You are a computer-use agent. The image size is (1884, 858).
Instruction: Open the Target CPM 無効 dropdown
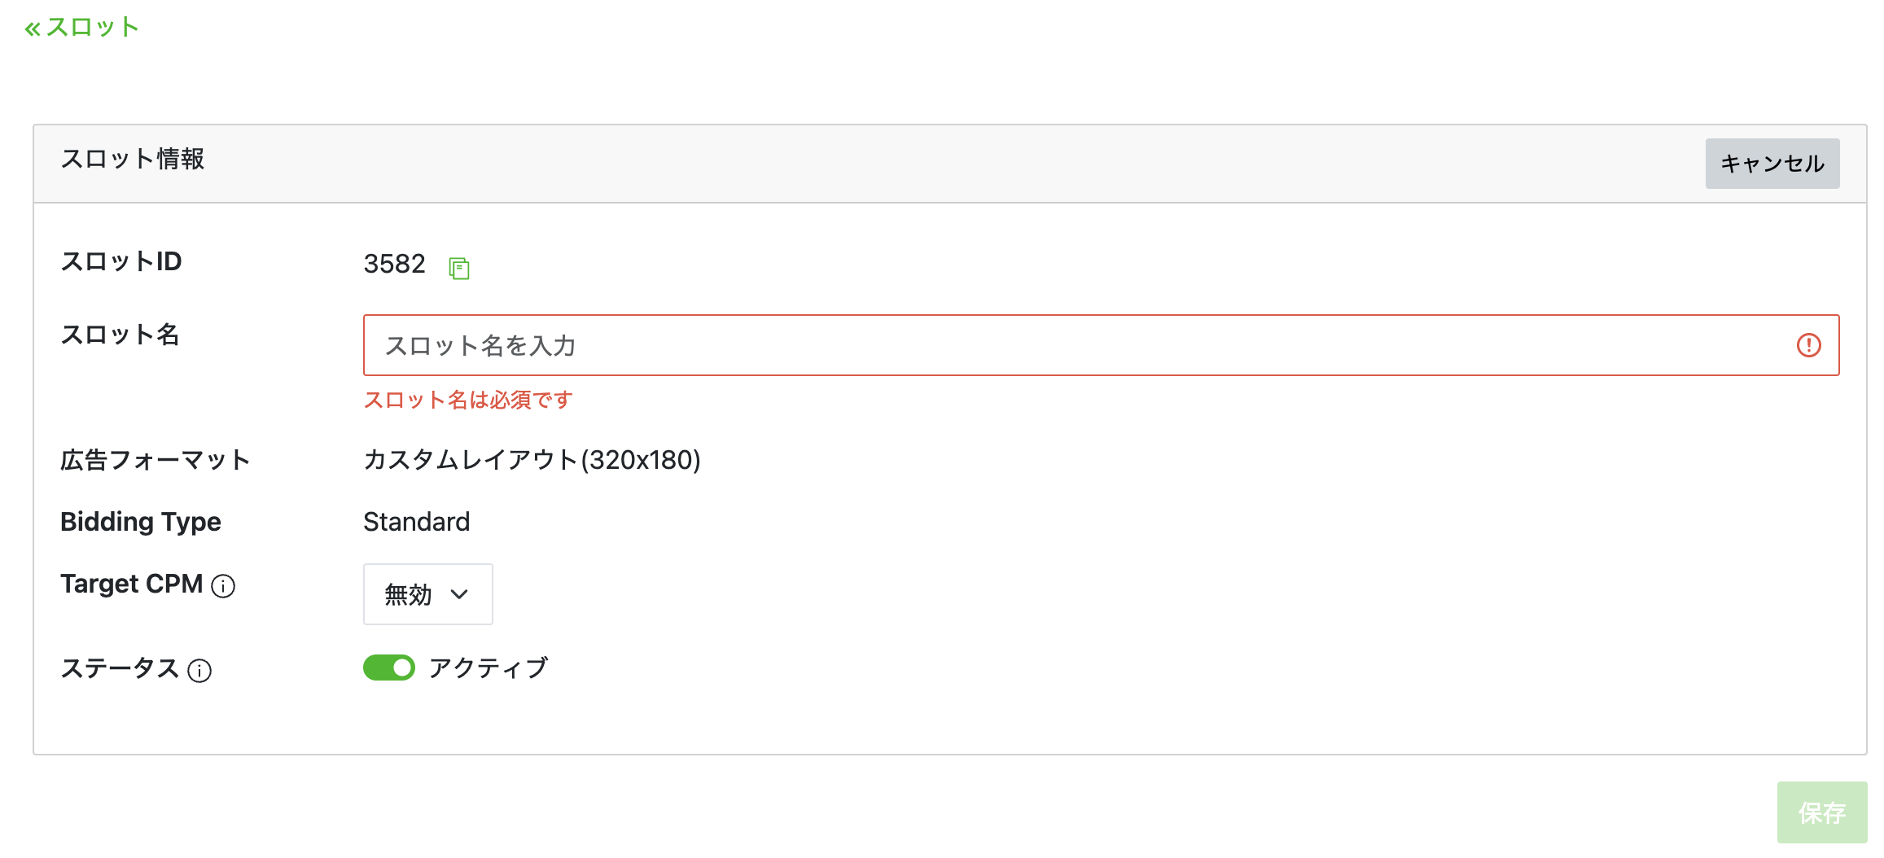(x=428, y=594)
